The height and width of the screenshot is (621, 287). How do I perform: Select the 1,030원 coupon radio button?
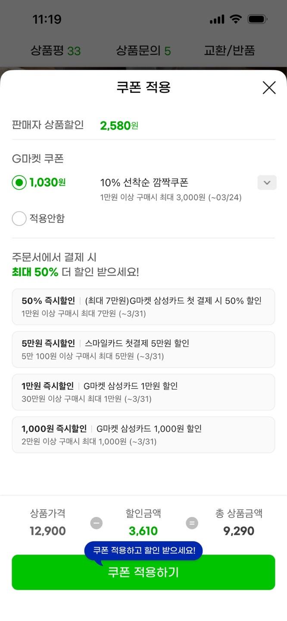pyautogui.click(x=19, y=183)
